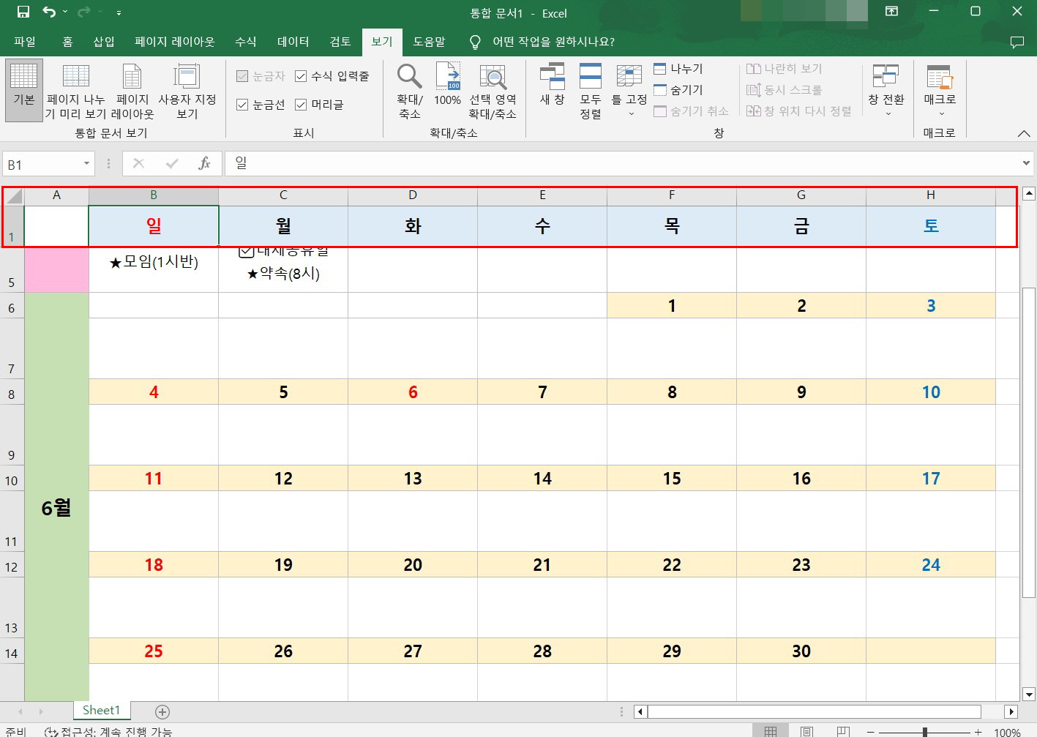Viewport: 1037px width, 737px height.
Task: Switch to the 홈 ribbon tab
Action: click(x=67, y=42)
